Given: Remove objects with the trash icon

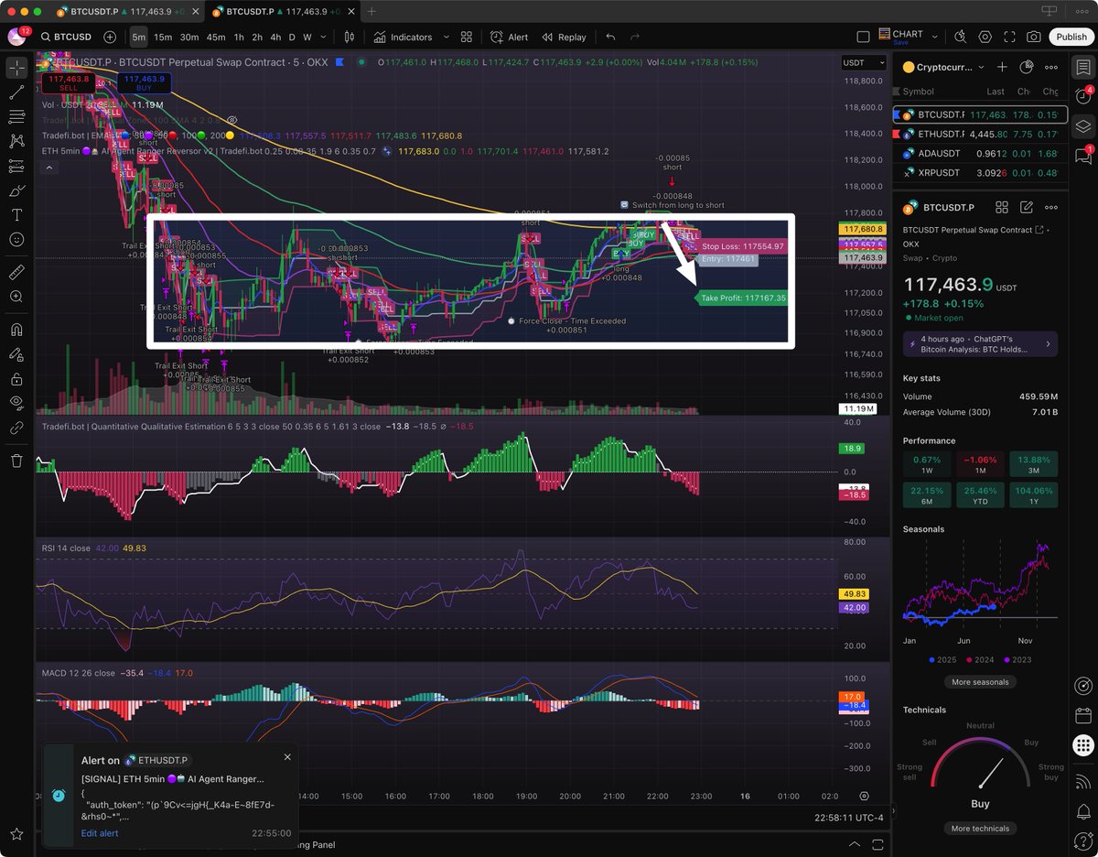Looking at the screenshot, I should tap(16, 461).
